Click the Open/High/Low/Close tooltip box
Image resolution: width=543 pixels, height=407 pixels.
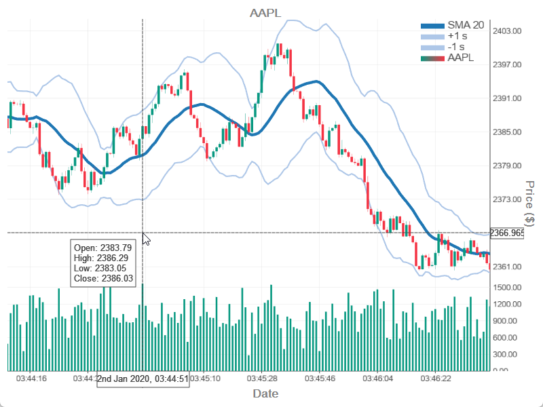coord(103,263)
